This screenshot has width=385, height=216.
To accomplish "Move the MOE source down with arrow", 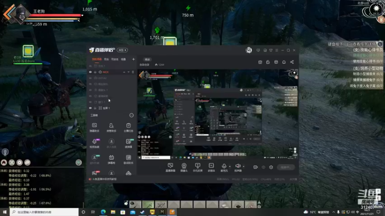I will pyautogui.click(x=128, y=72).
